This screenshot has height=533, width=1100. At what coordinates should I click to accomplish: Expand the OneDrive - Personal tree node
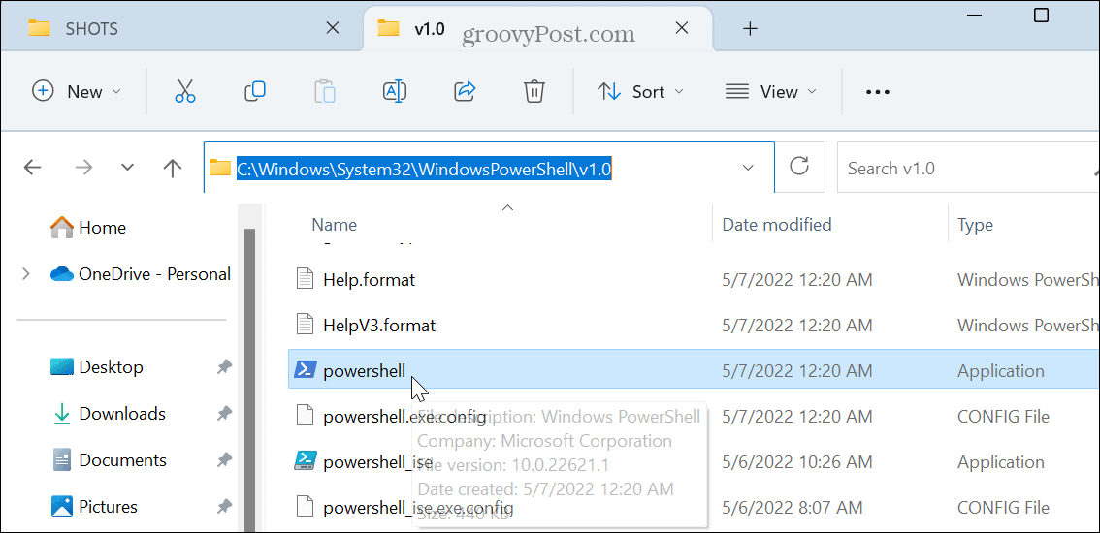[x=26, y=273]
